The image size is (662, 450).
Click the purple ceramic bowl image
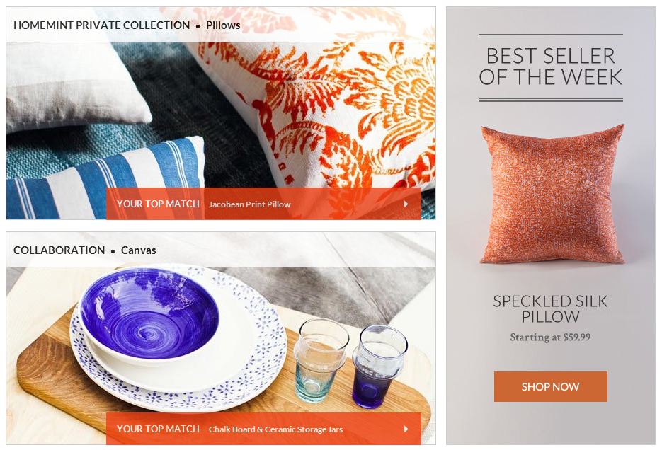pos(149,316)
